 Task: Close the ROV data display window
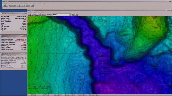(26, 54)
